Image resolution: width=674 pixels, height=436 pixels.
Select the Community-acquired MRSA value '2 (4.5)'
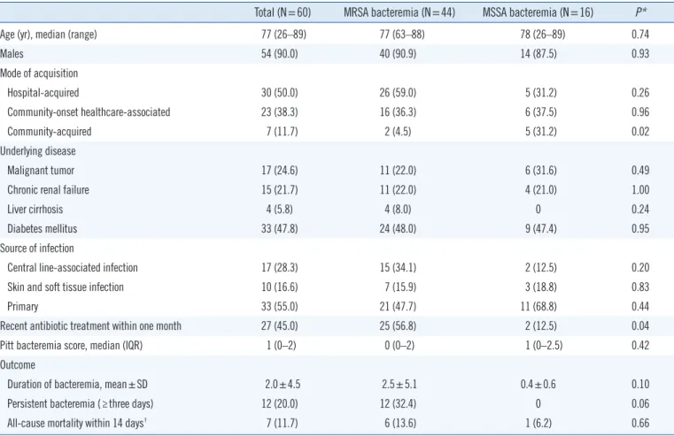pos(398,131)
